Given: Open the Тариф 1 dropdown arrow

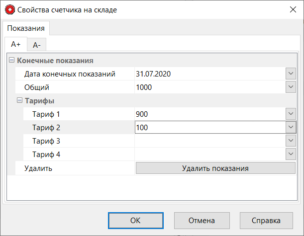Looking at the screenshot, I should (291, 114).
